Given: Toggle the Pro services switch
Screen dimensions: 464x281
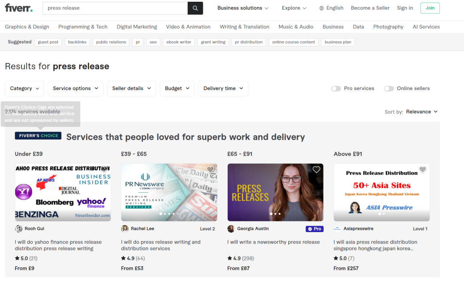Looking at the screenshot, I should coord(336,89).
